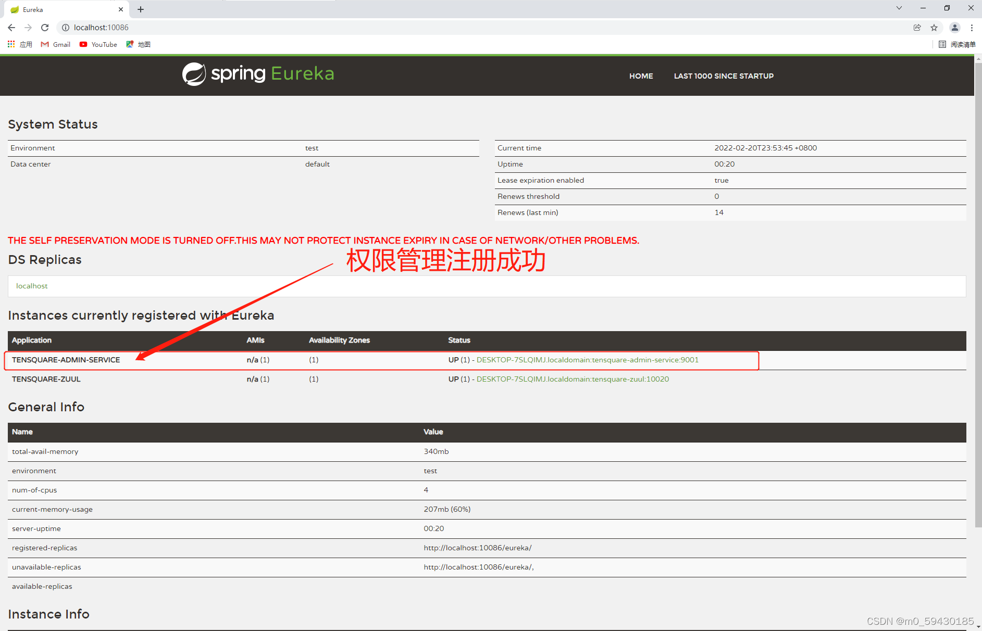Select the Data center default value

317,164
